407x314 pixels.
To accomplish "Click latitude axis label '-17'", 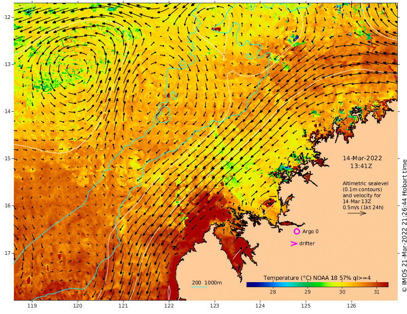I will click(x=7, y=253).
